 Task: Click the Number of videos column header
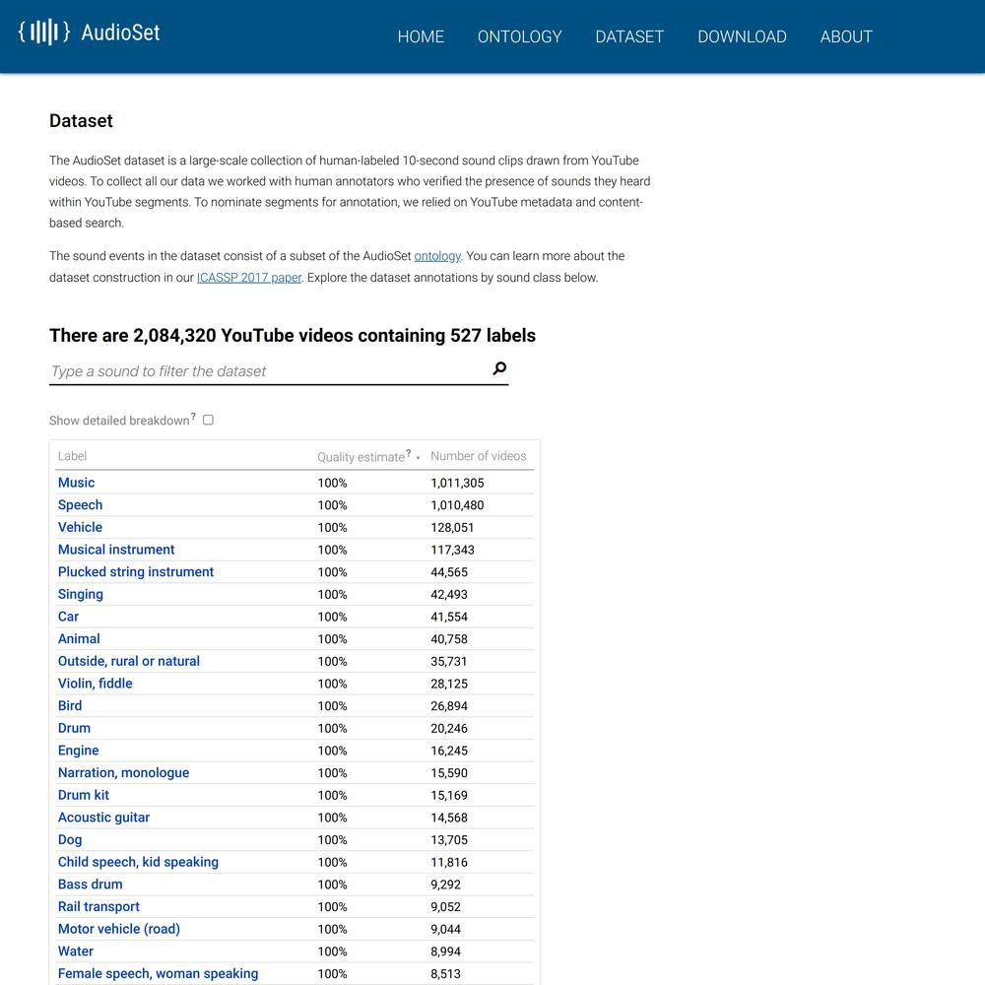click(x=479, y=456)
